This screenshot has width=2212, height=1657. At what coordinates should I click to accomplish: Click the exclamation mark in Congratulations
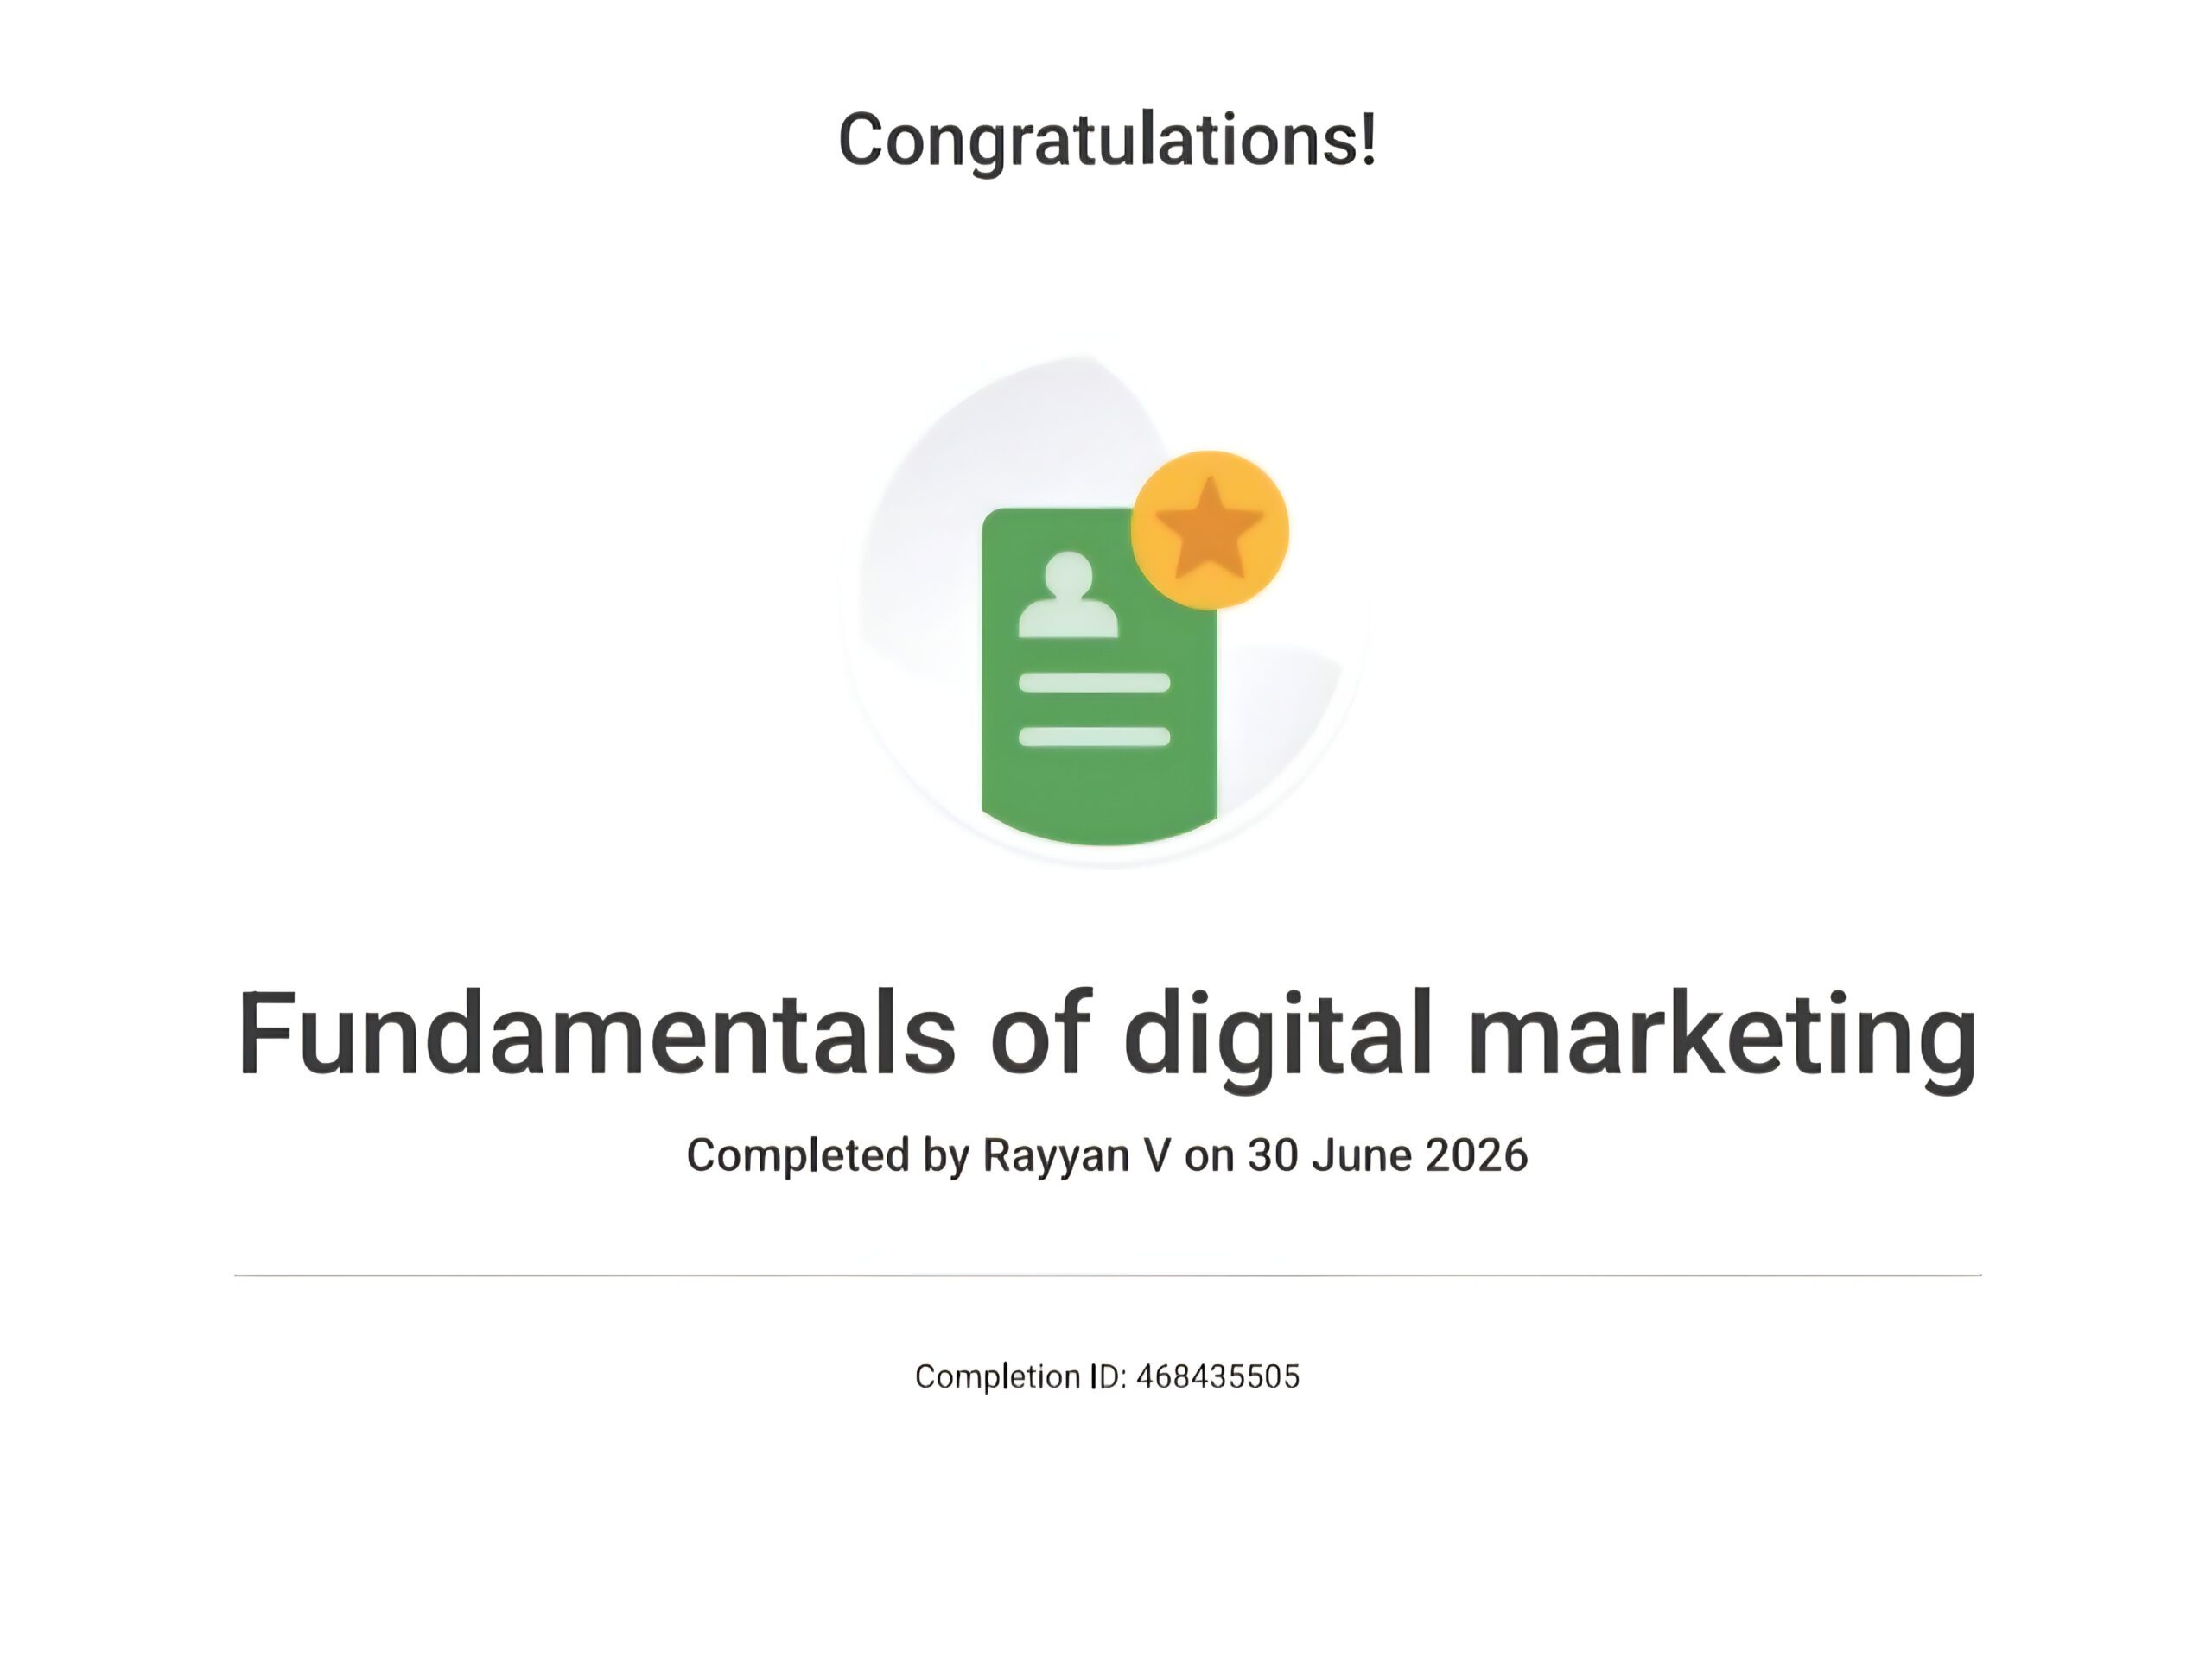(x=1369, y=137)
